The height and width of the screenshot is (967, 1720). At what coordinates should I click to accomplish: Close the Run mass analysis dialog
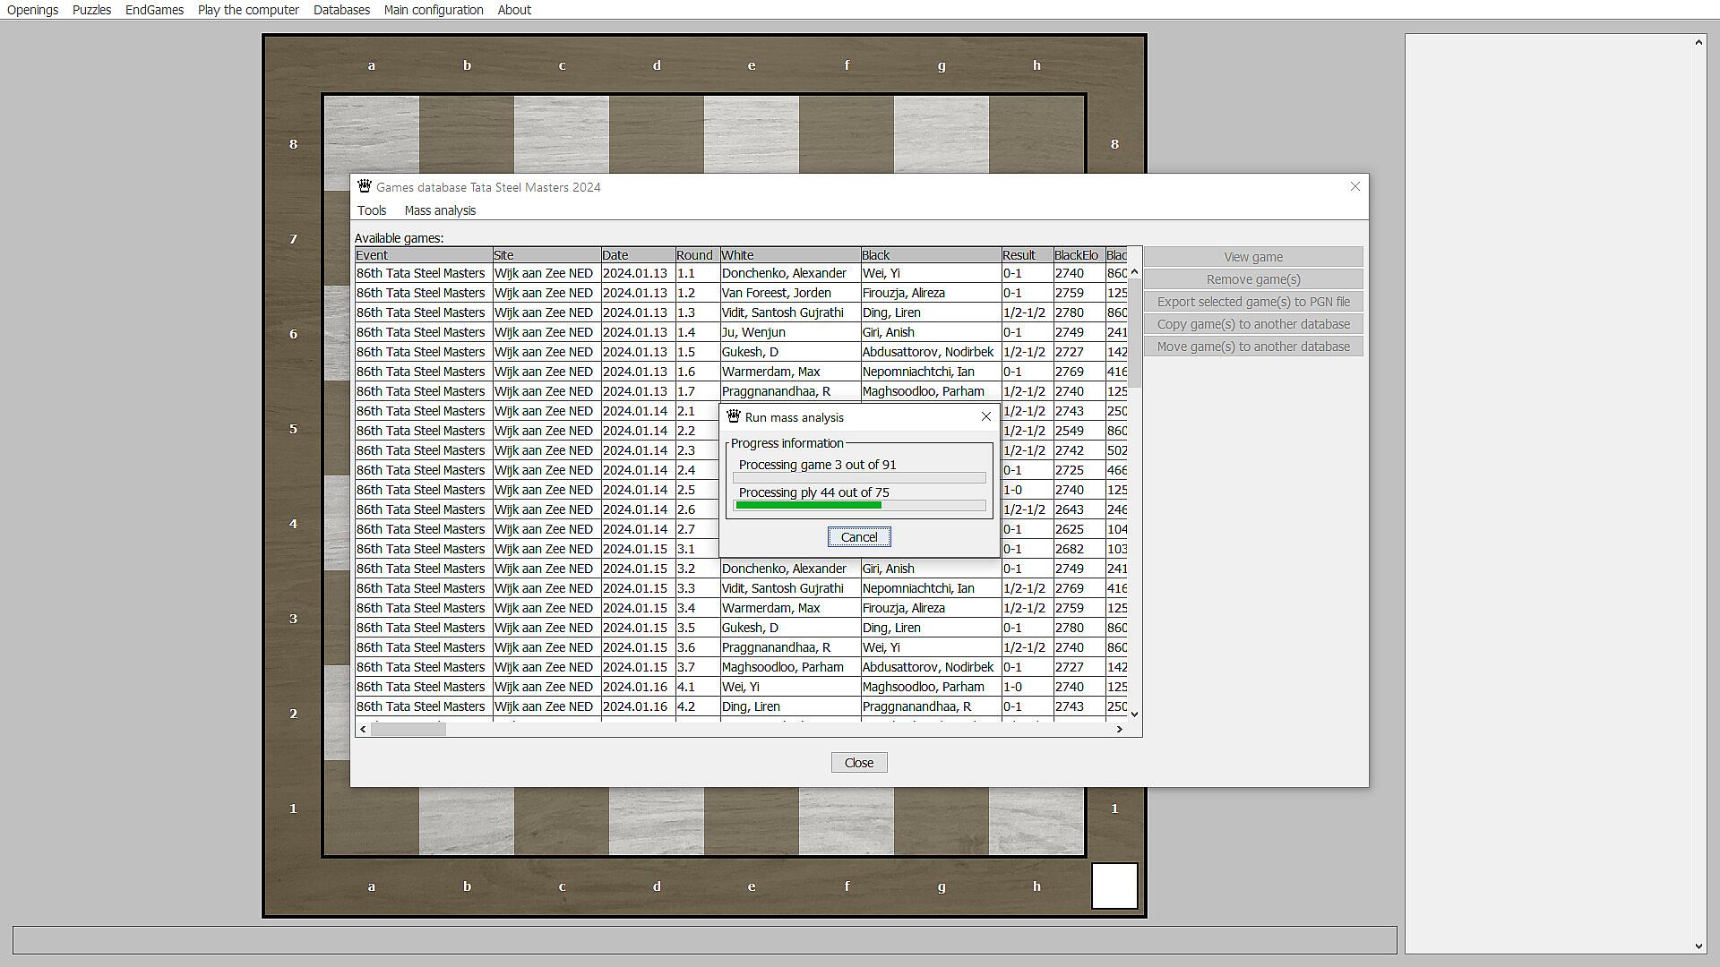point(985,417)
